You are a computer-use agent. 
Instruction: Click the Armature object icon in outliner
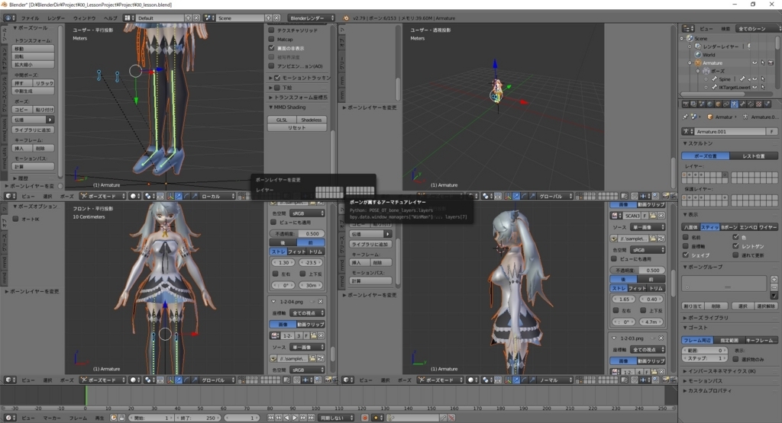pos(698,62)
